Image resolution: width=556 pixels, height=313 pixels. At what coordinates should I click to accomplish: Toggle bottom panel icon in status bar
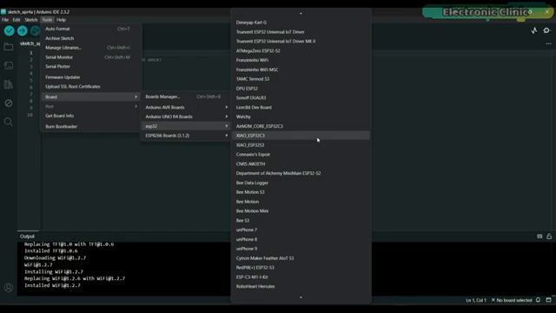548,300
